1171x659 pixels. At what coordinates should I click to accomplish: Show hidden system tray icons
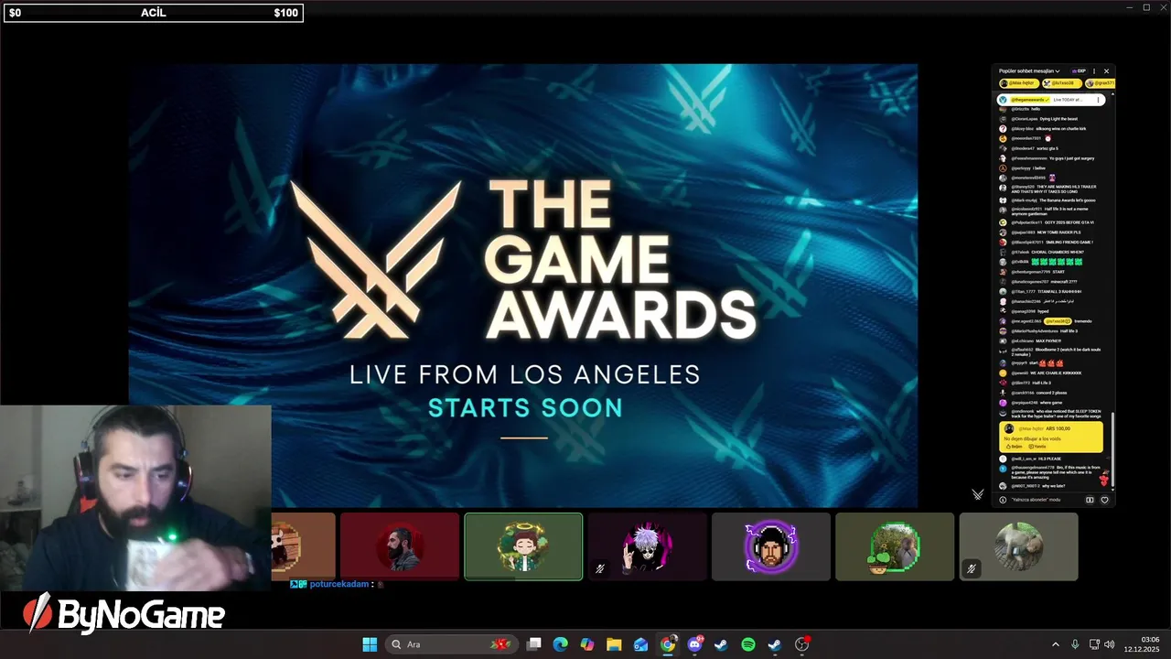click(x=1055, y=644)
